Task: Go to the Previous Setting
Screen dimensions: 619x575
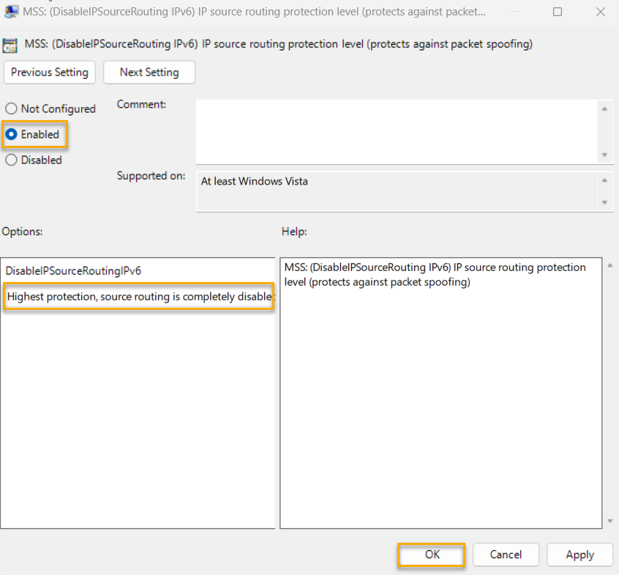Action: pos(49,73)
